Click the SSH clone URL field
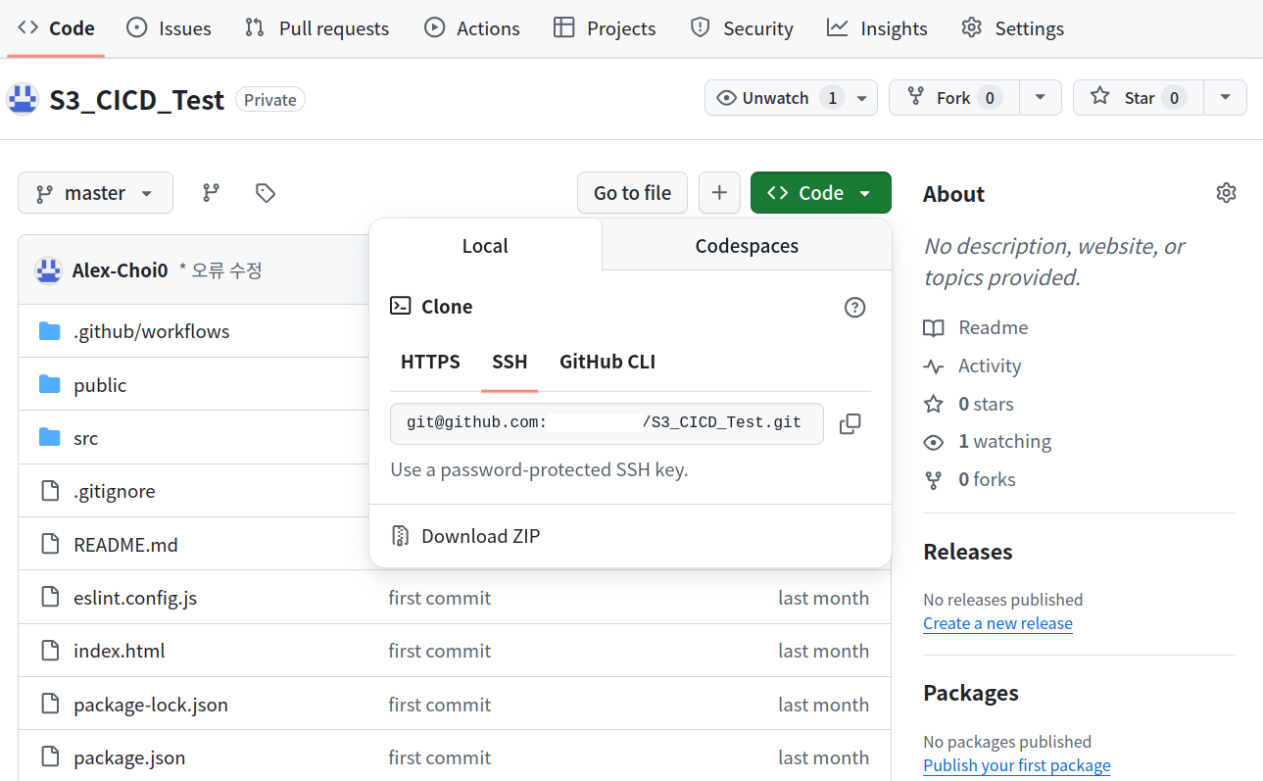This screenshot has width=1263, height=781. pyautogui.click(x=607, y=423)
